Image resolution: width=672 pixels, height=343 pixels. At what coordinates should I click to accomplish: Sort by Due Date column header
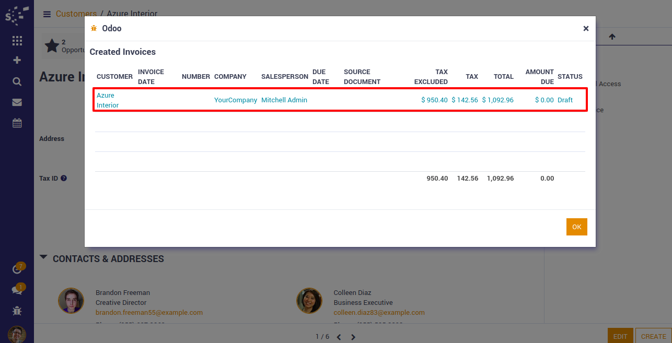[321, 77]
